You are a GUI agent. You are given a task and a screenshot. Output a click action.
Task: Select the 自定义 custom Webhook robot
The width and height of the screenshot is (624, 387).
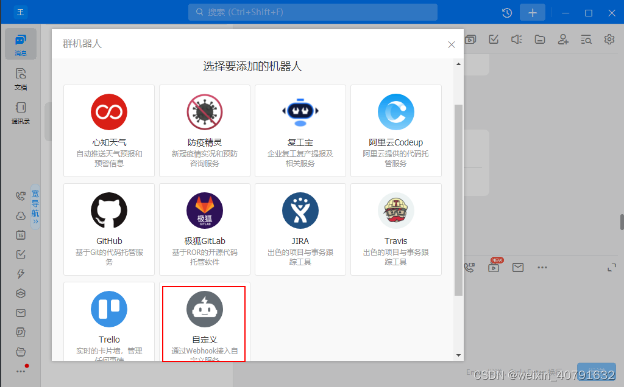205,321
